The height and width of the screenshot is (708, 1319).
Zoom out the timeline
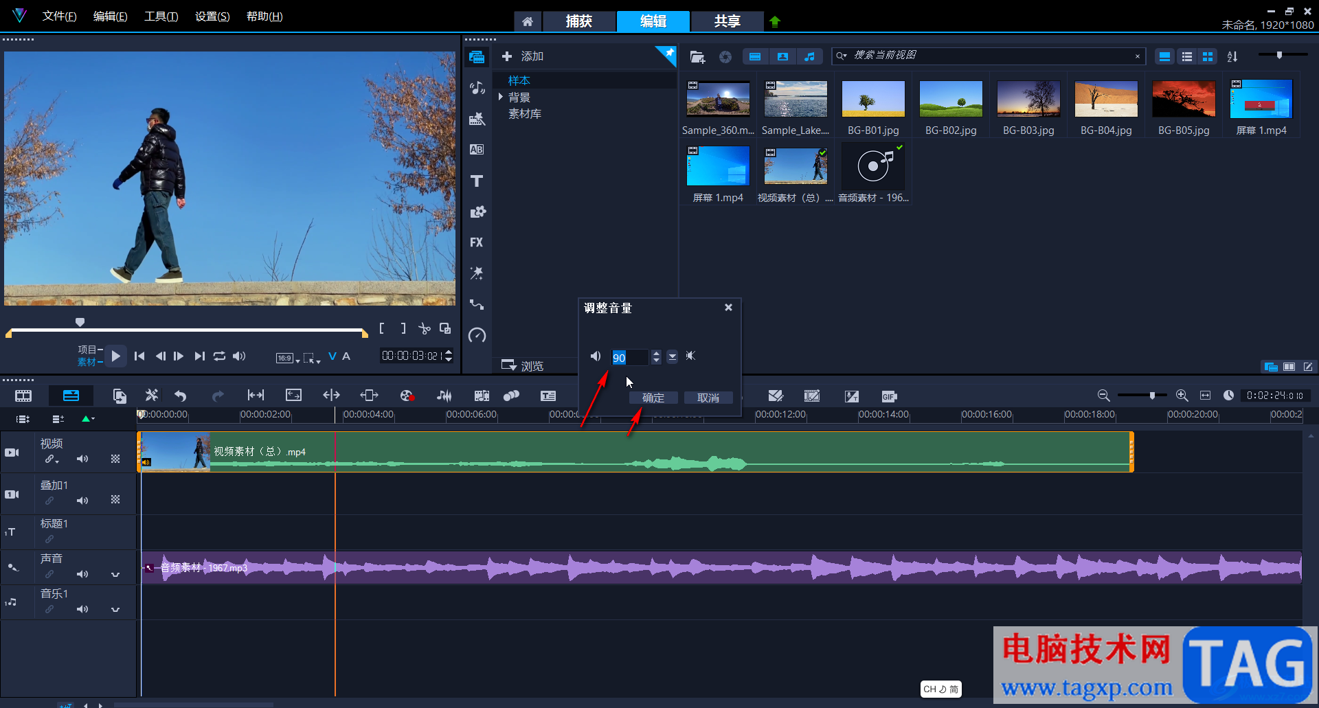(x=1103, y=396)
